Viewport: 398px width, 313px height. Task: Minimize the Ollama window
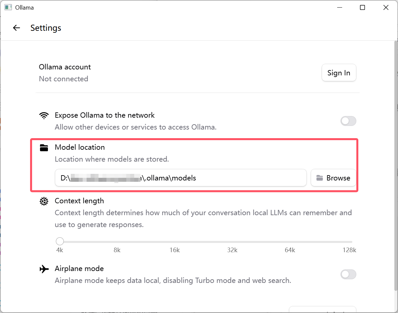(x=339, y=8)
